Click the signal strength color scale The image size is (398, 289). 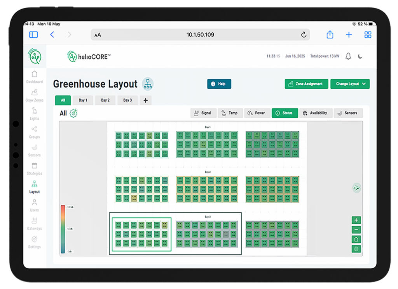[x=63, y=229]
